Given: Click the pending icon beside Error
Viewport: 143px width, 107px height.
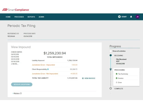Looking at the screenshot, I should tap(116, 82).
